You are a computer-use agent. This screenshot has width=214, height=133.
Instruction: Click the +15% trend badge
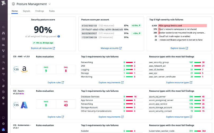pyautogui.click(x=136, y=33)
